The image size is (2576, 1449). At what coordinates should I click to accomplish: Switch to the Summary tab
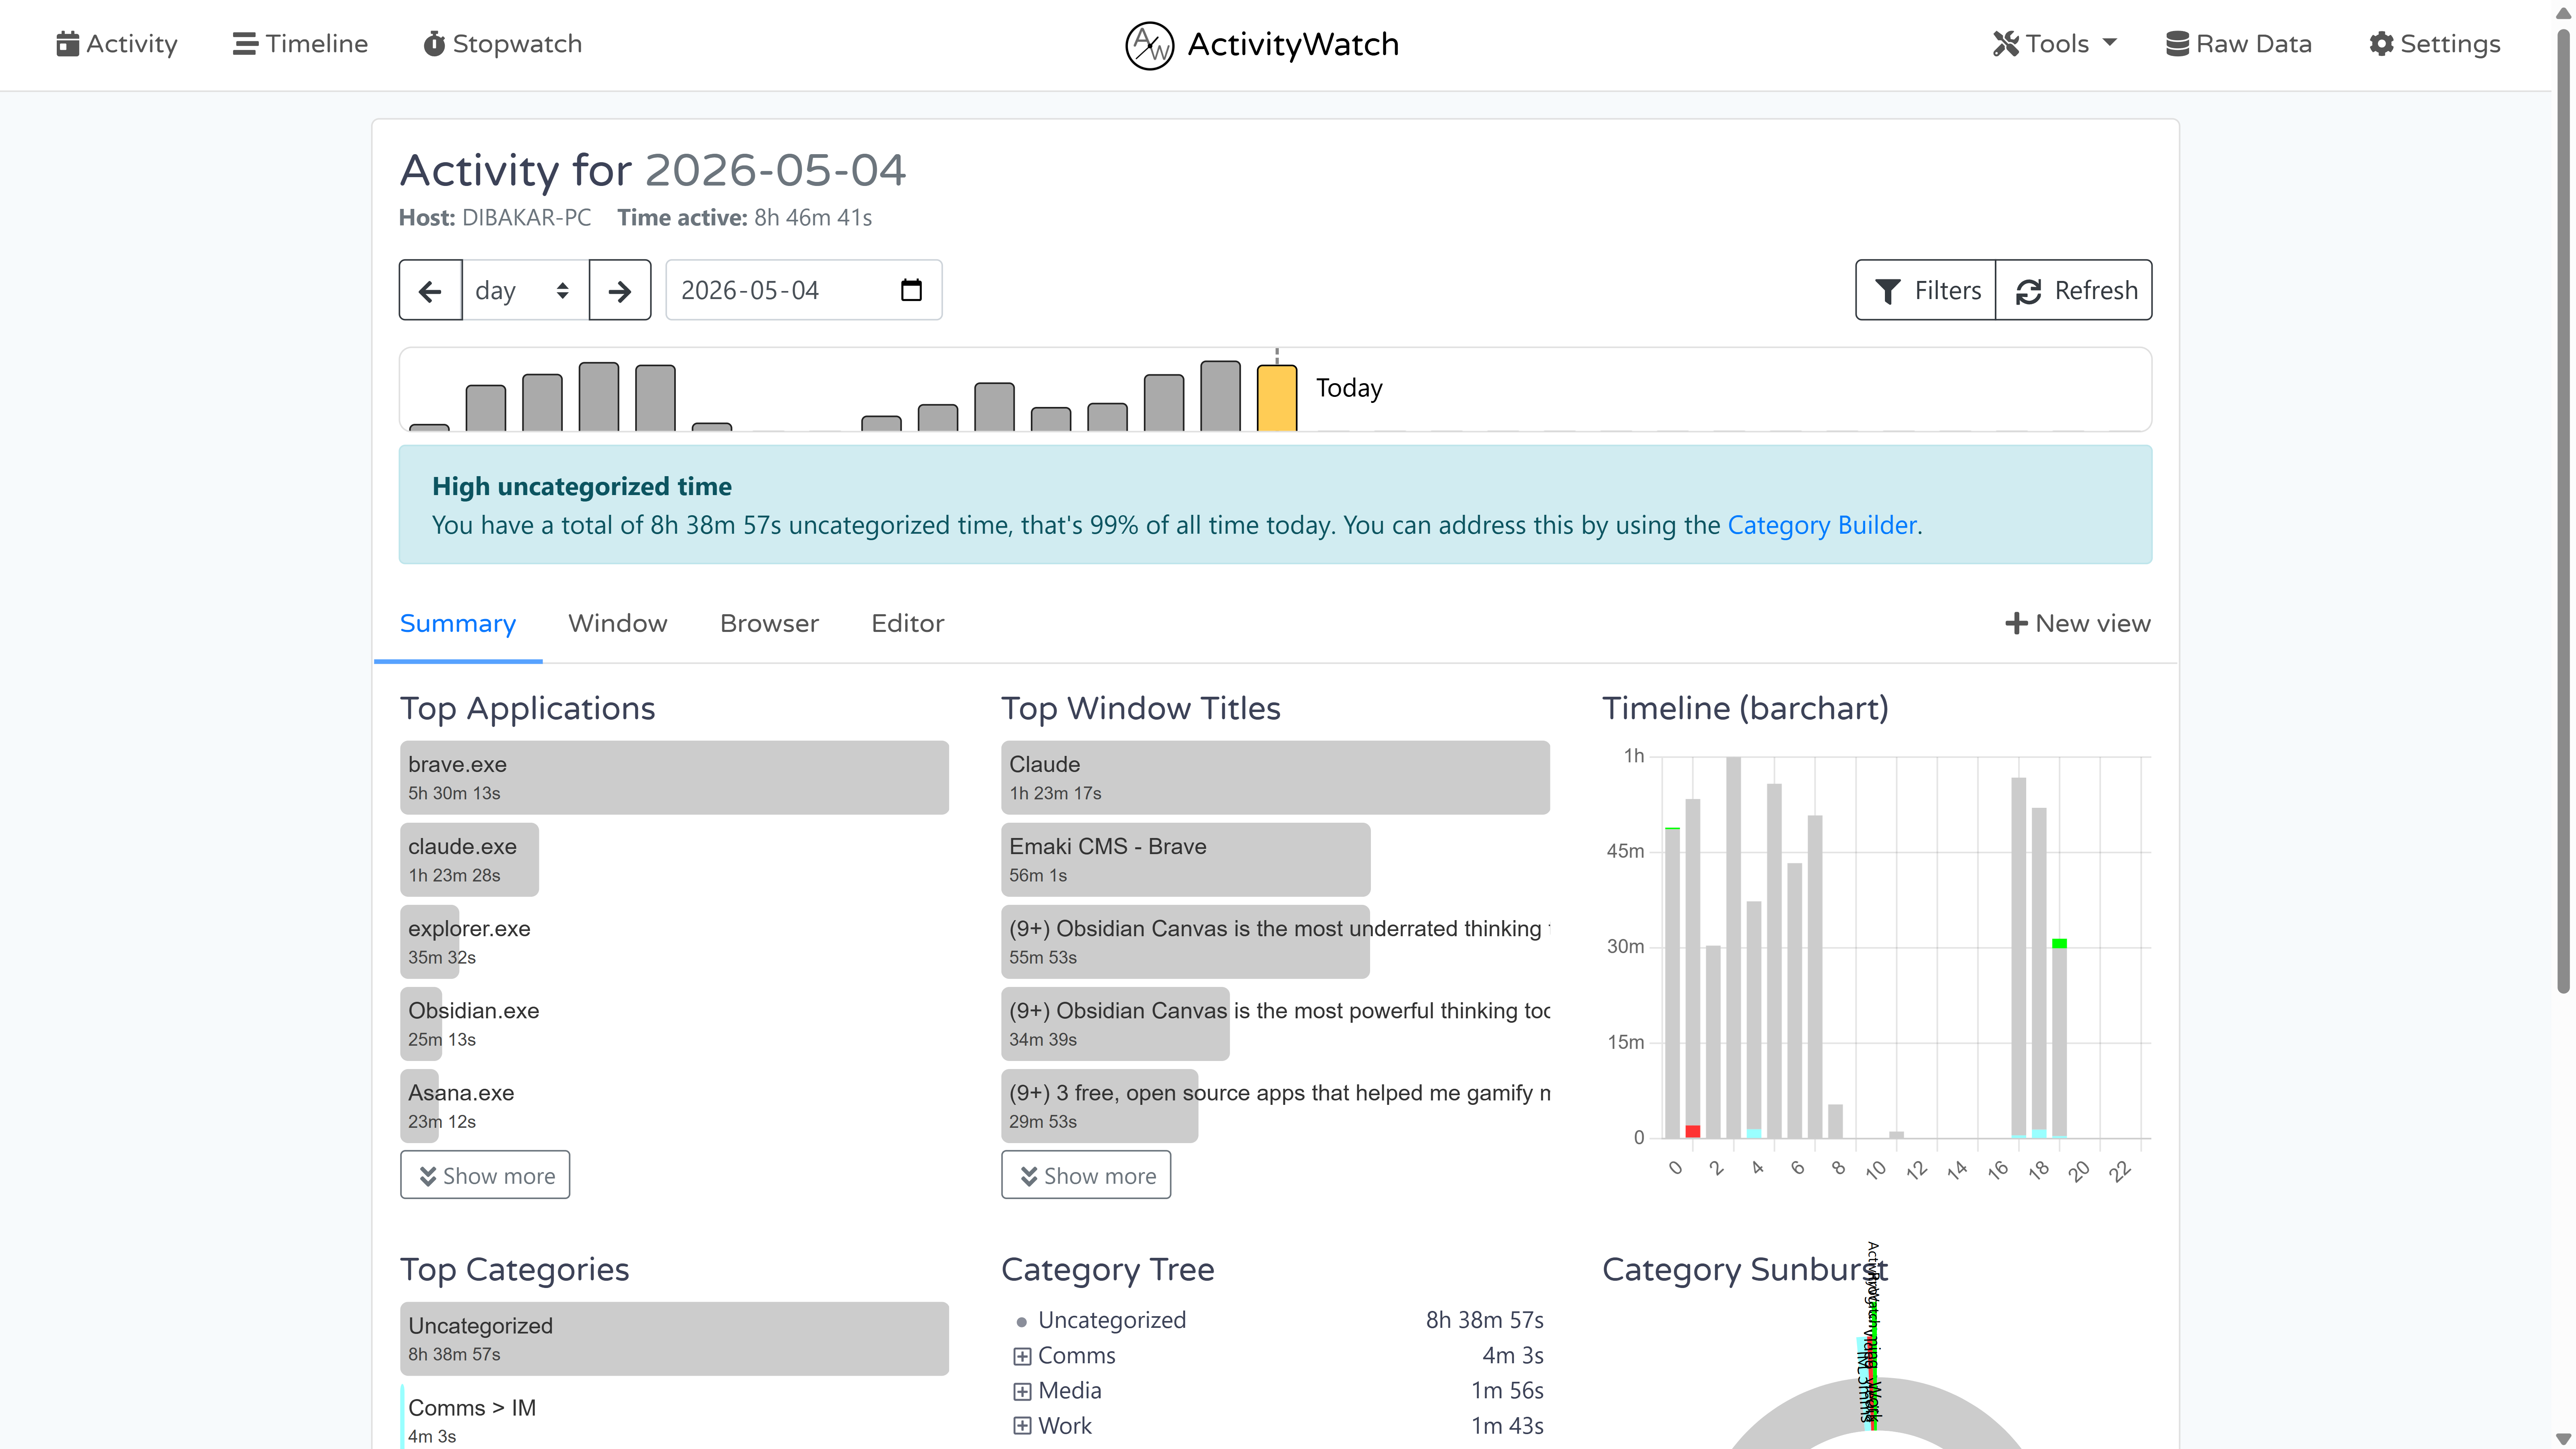(x=458, y=624)
